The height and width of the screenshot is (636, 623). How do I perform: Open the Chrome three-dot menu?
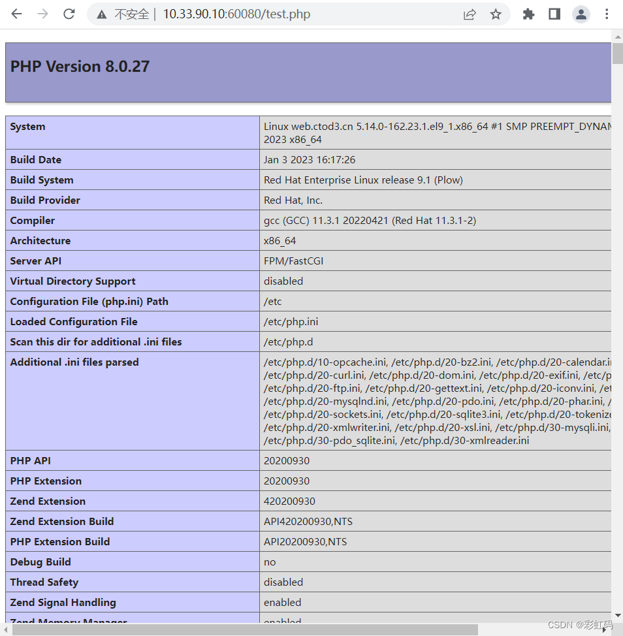(607, 14)
